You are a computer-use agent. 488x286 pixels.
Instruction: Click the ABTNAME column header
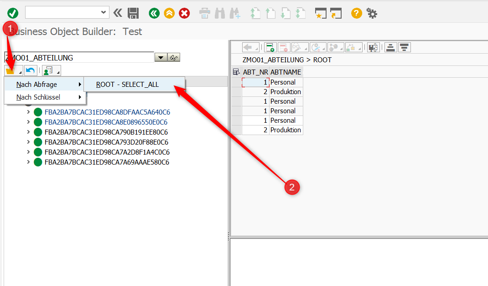[x=286, y=72]
